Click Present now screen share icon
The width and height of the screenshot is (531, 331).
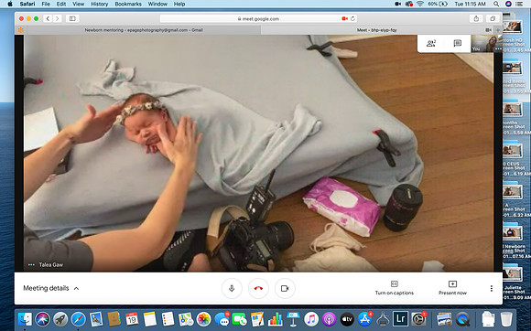[452, 288]
